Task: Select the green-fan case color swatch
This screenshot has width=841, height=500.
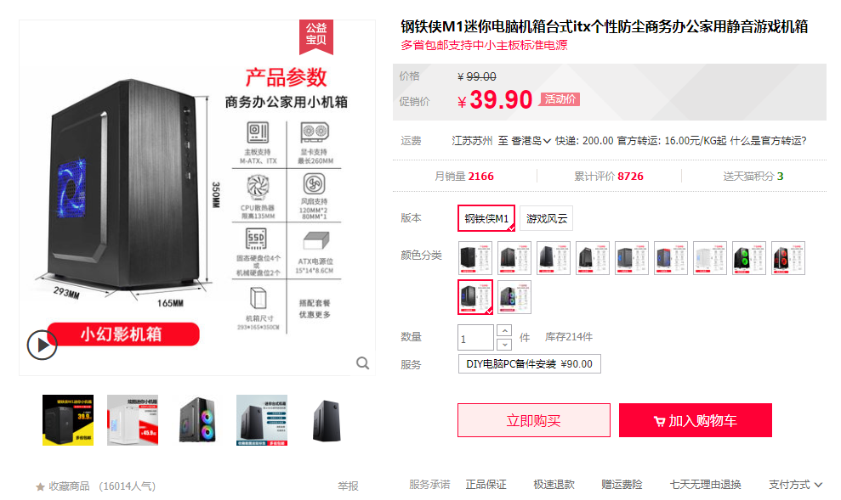Action: (749, 258)
